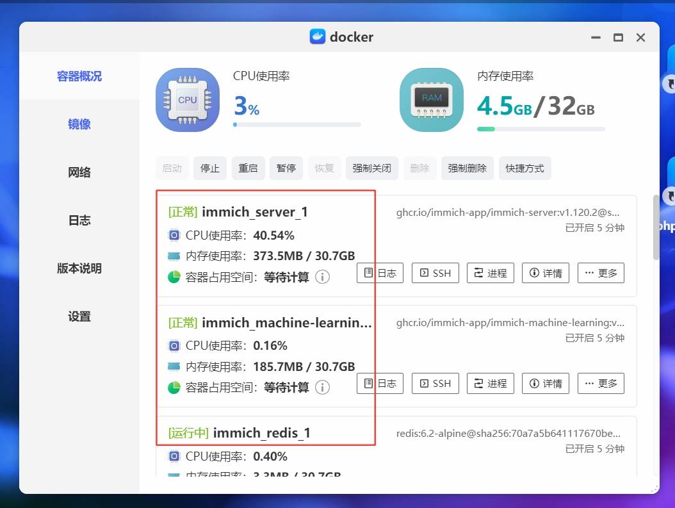Click the 停止 button
Screen dimensions: 675x508
pos(210,168)
